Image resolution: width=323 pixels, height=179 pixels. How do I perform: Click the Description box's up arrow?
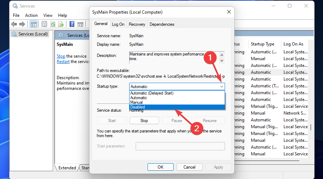pos(222,55)
